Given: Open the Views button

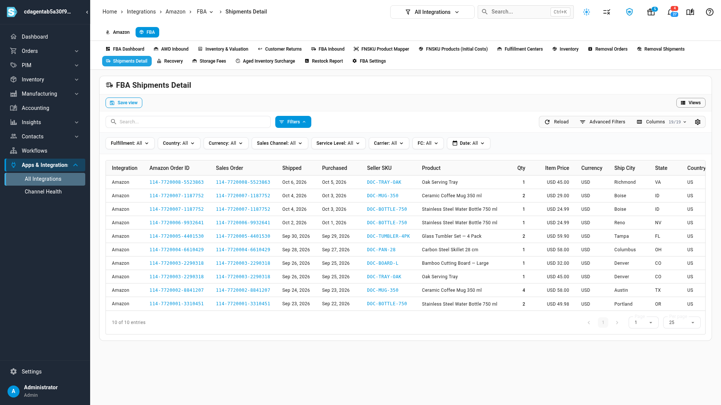Looking at the screenshot, I should (x=691, y=103).
